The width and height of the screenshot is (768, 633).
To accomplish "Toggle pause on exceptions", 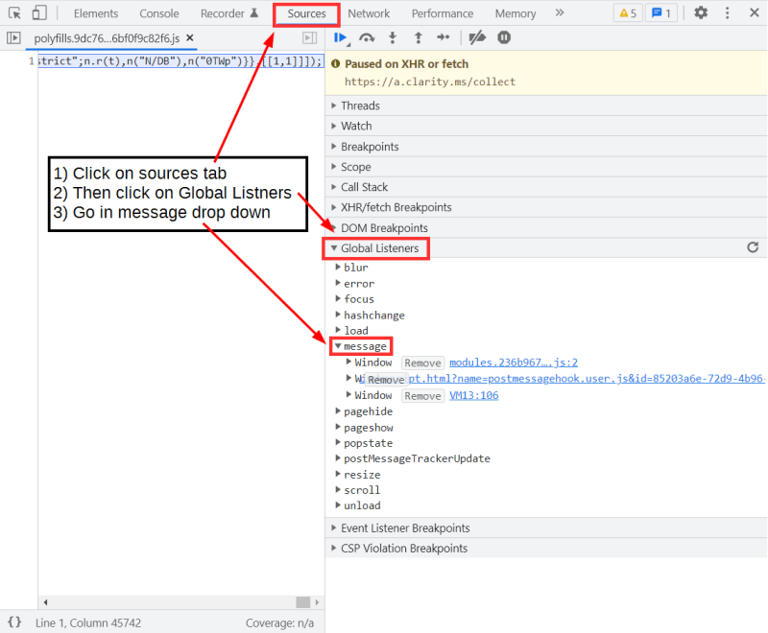I will (504, 37).
